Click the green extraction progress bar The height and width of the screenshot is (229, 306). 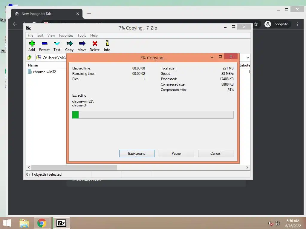tap(153, 115)
